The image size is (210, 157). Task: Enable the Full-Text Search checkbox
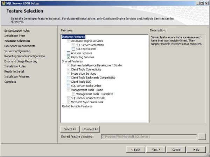coord(73,49)
